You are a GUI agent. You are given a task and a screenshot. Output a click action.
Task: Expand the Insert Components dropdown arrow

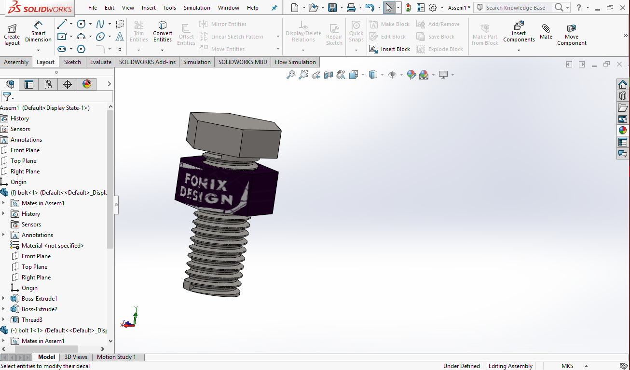519,50
